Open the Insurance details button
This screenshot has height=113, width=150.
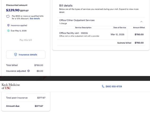(x=26, y=55)
